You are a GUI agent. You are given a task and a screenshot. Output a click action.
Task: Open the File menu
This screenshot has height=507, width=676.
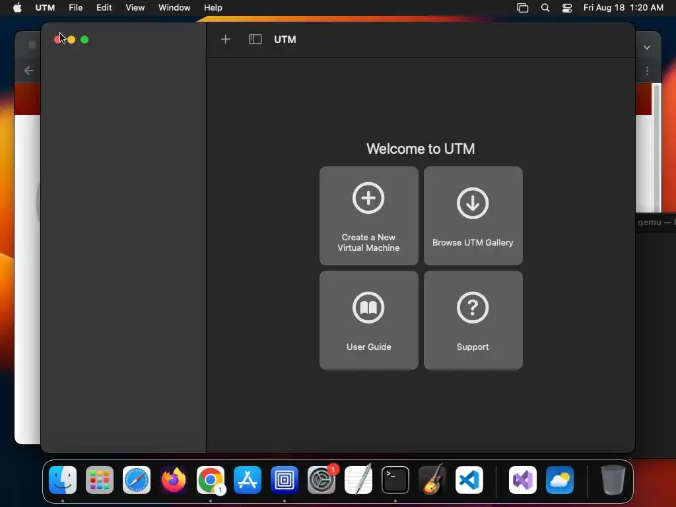(75, 8)
